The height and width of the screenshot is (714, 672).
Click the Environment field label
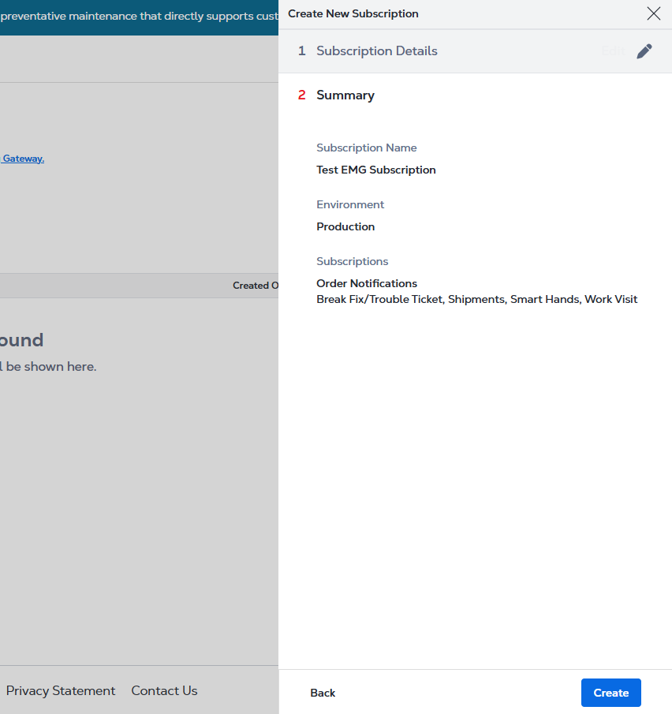350,204
